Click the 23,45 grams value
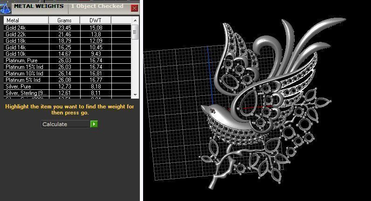Image resolution: width=371 pixels, height=201 pixels. (65, 28)
